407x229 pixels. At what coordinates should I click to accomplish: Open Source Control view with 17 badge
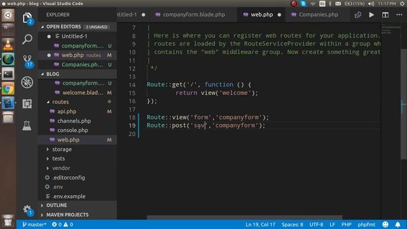(27, 61)
